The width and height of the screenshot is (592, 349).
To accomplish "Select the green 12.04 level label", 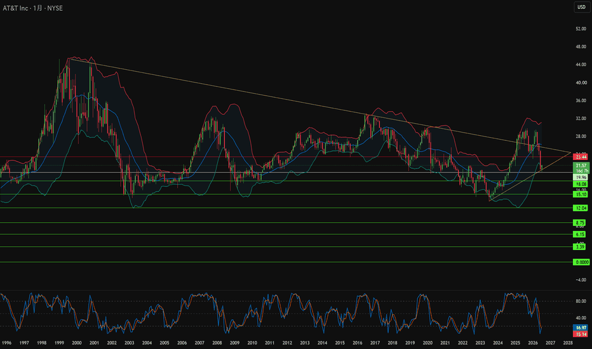I will click(581, 208).
